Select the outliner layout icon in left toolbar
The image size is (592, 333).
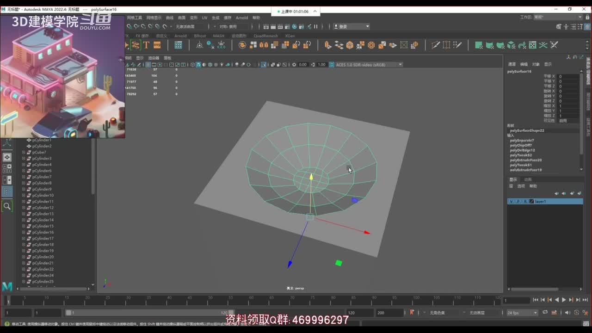click(7, 191)
